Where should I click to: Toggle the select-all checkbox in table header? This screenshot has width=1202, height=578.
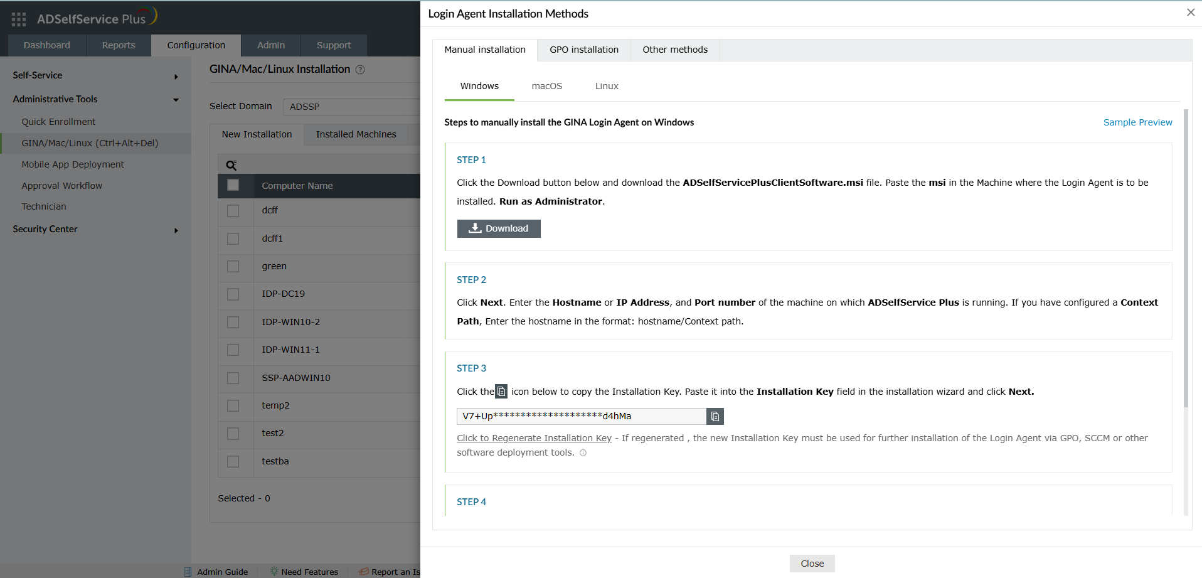(x=233, y=185)
